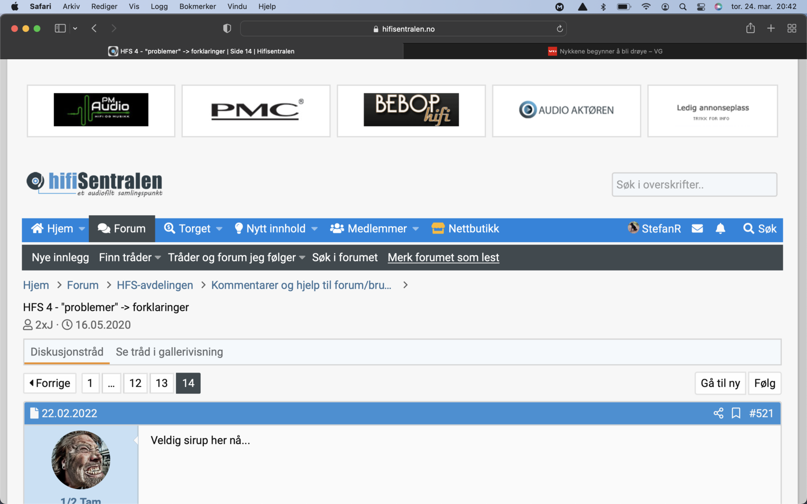This screenshot has width=807, height=504.
Task: Click the Følg button
Action: pyautogui.click(x=765, y=383)
